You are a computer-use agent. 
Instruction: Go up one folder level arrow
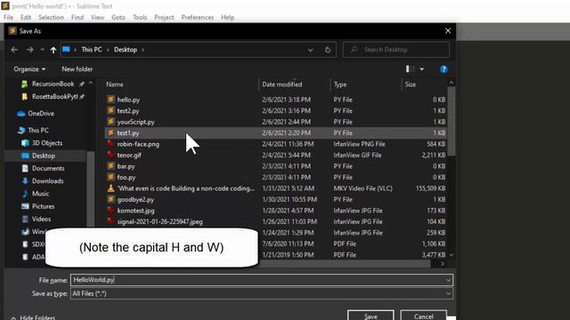click(x=53, y=50)
